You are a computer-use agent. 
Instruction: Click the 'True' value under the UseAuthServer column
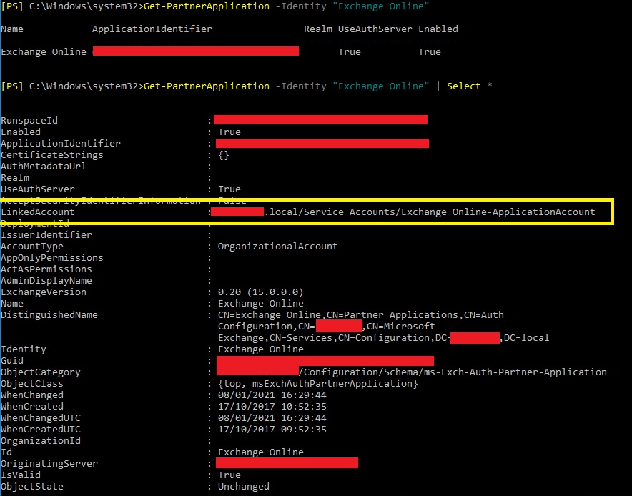(350, 52)
